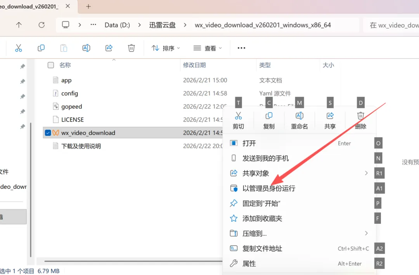Expand the 排序 sort dropdown
The height and width of the screenshot is (275, 419).
click(x=166, y=48)
